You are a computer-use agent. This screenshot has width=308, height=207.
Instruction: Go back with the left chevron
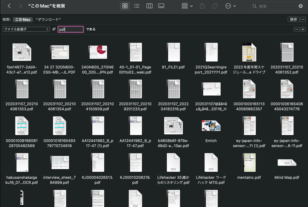pyautogui.click(x=9, y=6)
